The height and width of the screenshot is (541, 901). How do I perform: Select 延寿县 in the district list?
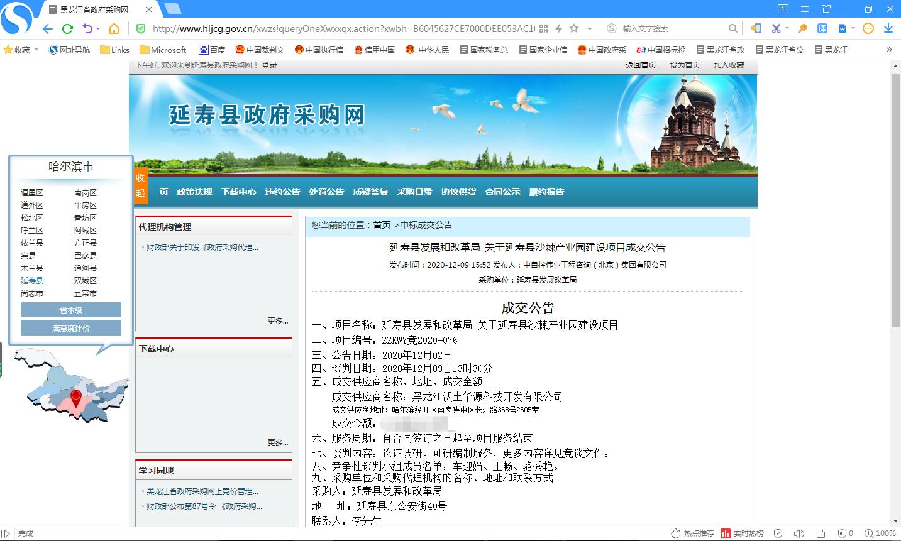tap(32, 280)
